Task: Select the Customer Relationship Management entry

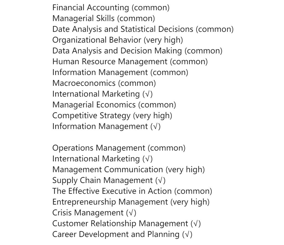Action: [x=126, y=223]
